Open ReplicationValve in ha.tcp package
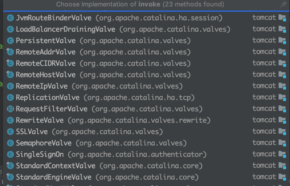Viewport: 290px width, 186px height. [x=48, y=97]
